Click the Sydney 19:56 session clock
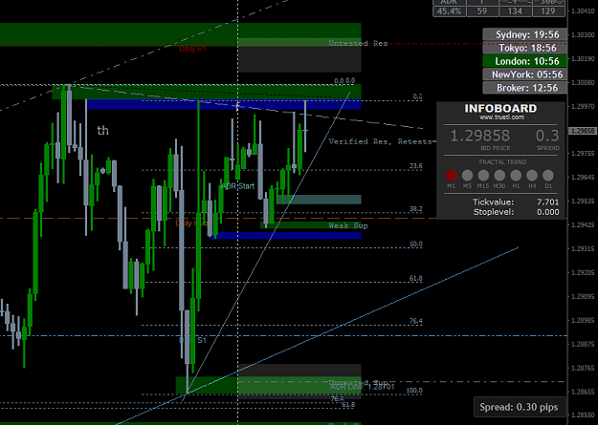 [x=524, y=34]
